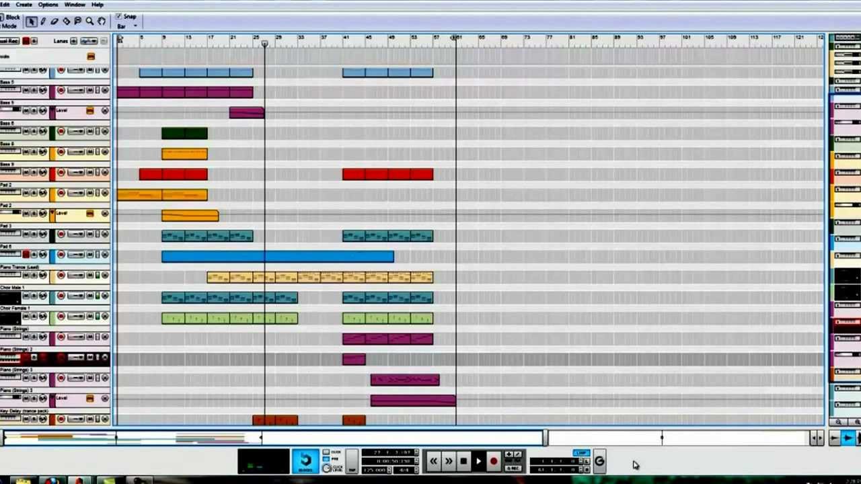Screen dimensions: 861x484
Task: Record-enable the Piano (Strings) 2 lane
Action: 61,358
